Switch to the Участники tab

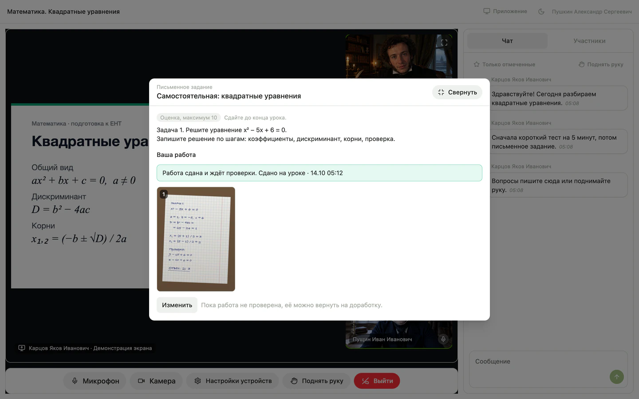tap(589, 41)
